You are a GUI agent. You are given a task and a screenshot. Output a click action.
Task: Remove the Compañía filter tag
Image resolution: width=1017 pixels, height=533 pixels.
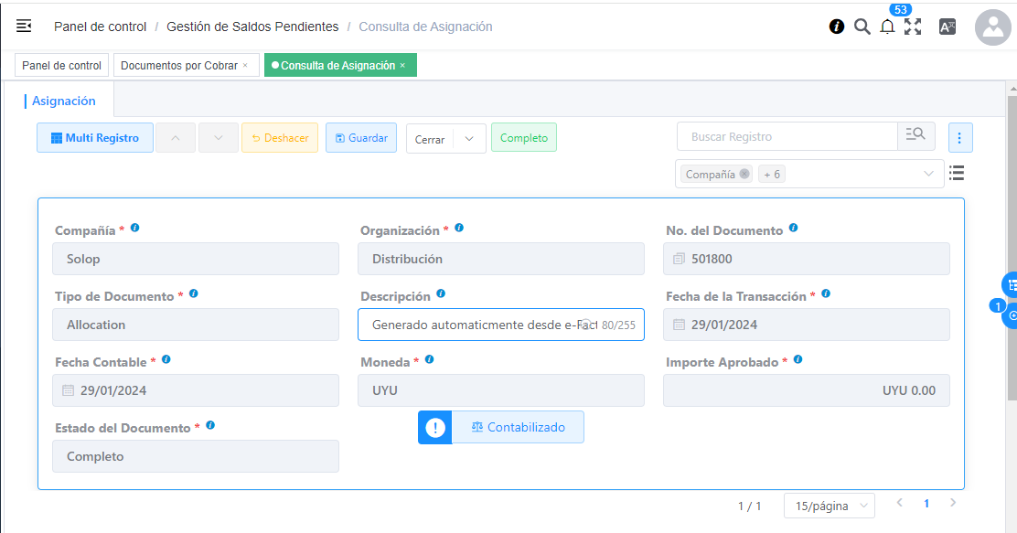[x=744, y=174]
